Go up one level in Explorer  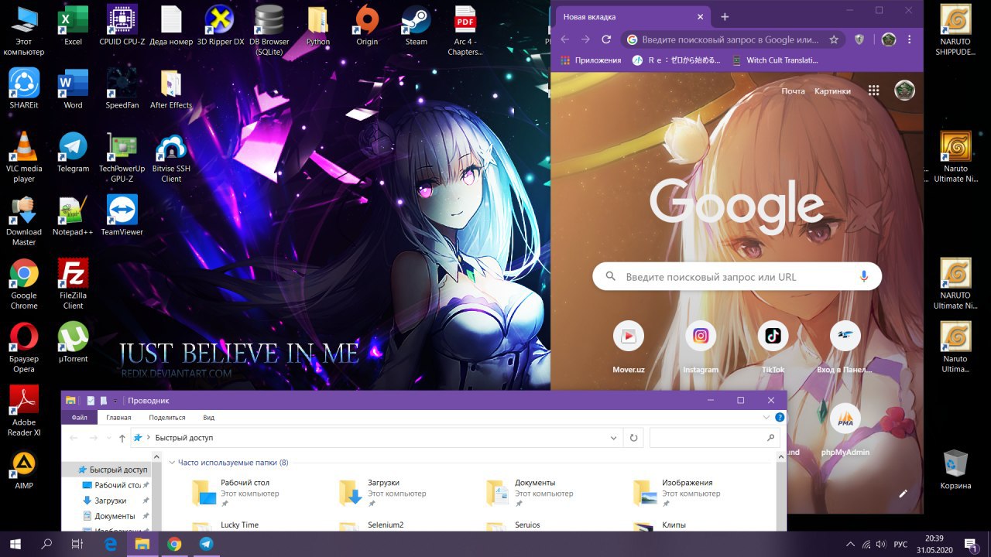click(x=122, y=438)
